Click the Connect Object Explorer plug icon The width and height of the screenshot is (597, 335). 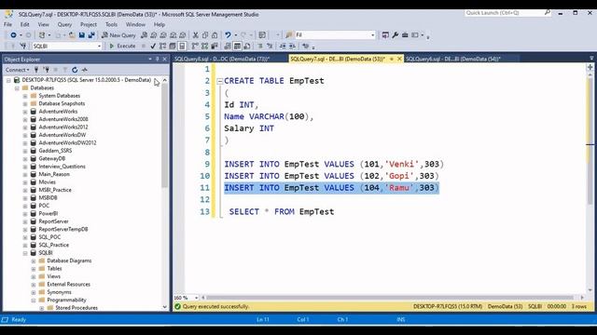point(36,70)
